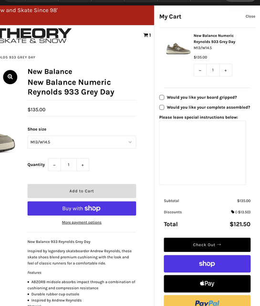Click the discount tag icon beside Discounts
Viewport: 260px width, 306px height.
tap(232, 212)
